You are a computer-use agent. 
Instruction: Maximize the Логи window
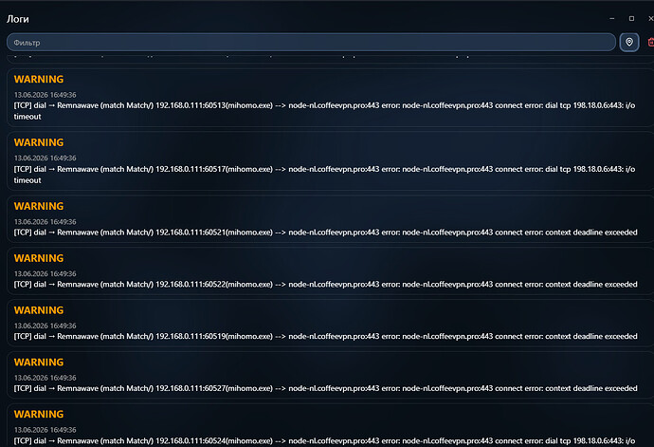(x=631, y=18)
